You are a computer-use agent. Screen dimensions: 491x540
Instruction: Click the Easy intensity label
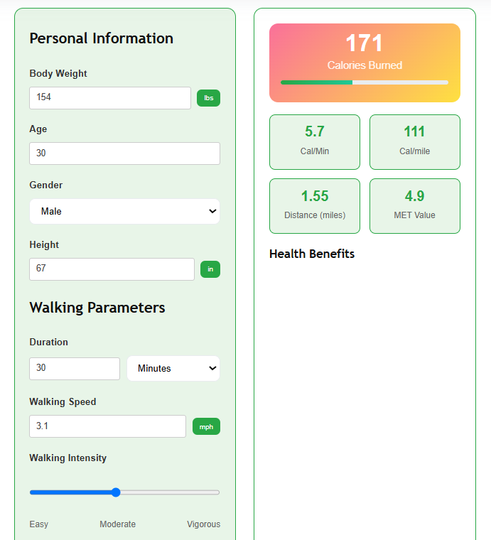click(39, 524)
